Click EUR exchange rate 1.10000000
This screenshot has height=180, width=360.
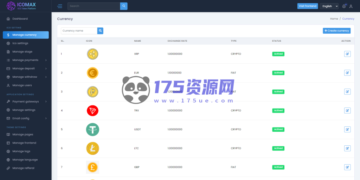pyautogui.click(x=174, y=73)
